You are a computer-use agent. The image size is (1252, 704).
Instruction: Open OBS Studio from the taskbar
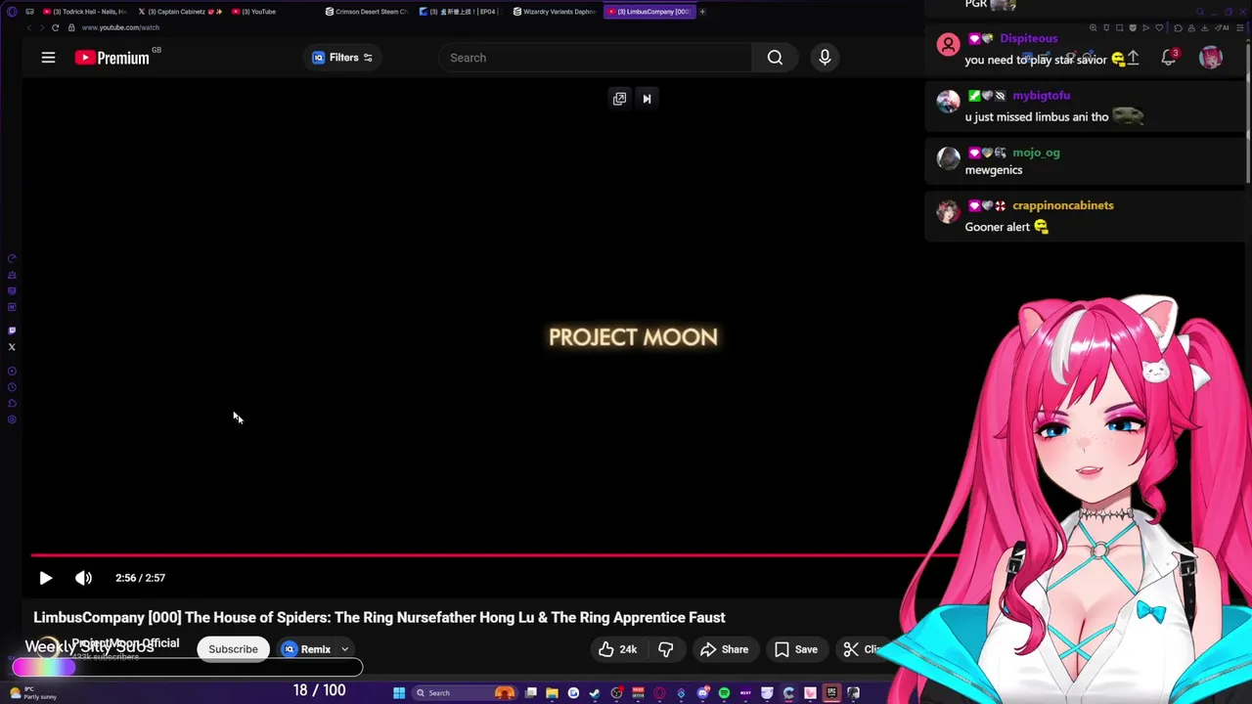(616, 693)
